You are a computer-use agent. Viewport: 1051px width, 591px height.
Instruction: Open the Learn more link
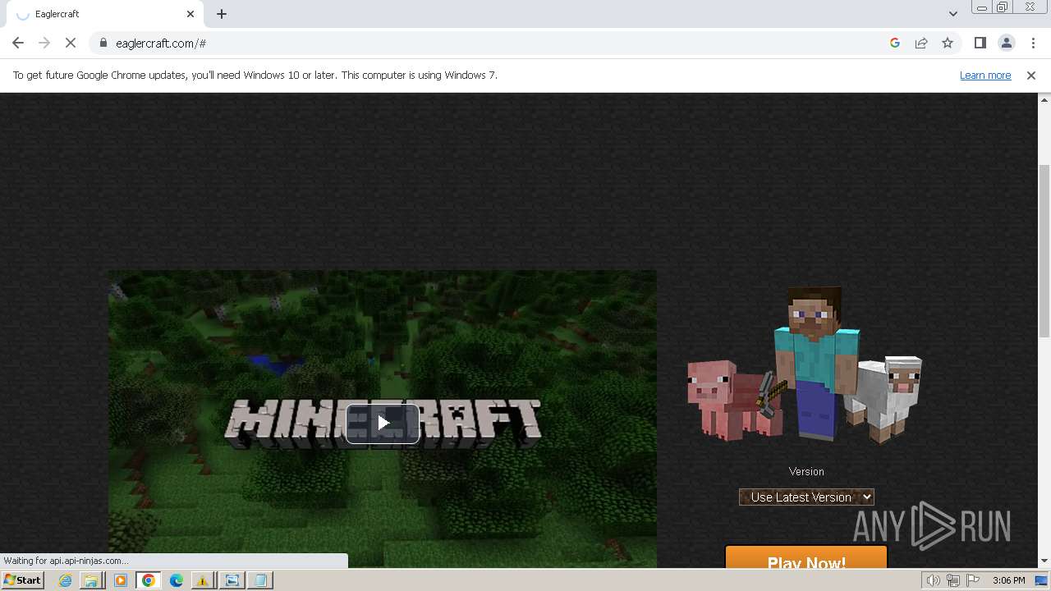click(x=985, y=75)
